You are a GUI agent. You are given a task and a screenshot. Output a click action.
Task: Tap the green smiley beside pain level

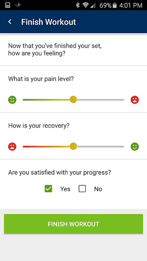(12, 100)
